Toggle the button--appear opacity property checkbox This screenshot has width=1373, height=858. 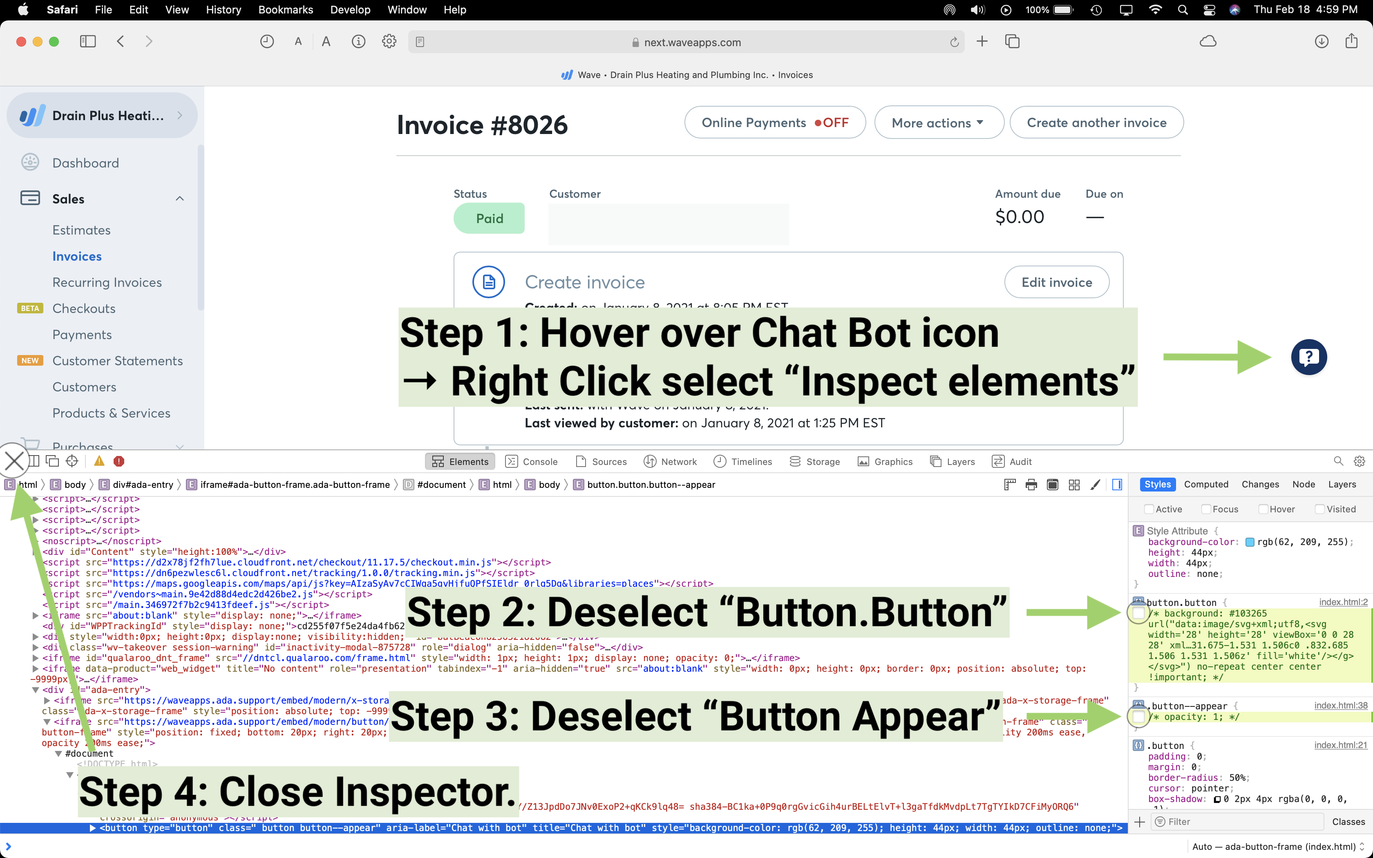point(1138,717)
